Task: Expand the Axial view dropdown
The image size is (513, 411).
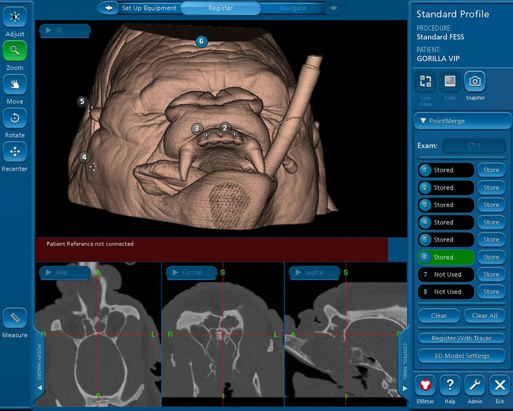Action: 65,272
